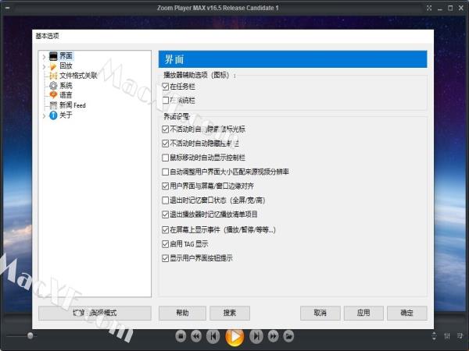Click the 语言 speech bubble icon
This screenshot has width=469, height=351.
click(x=53, y=95)
